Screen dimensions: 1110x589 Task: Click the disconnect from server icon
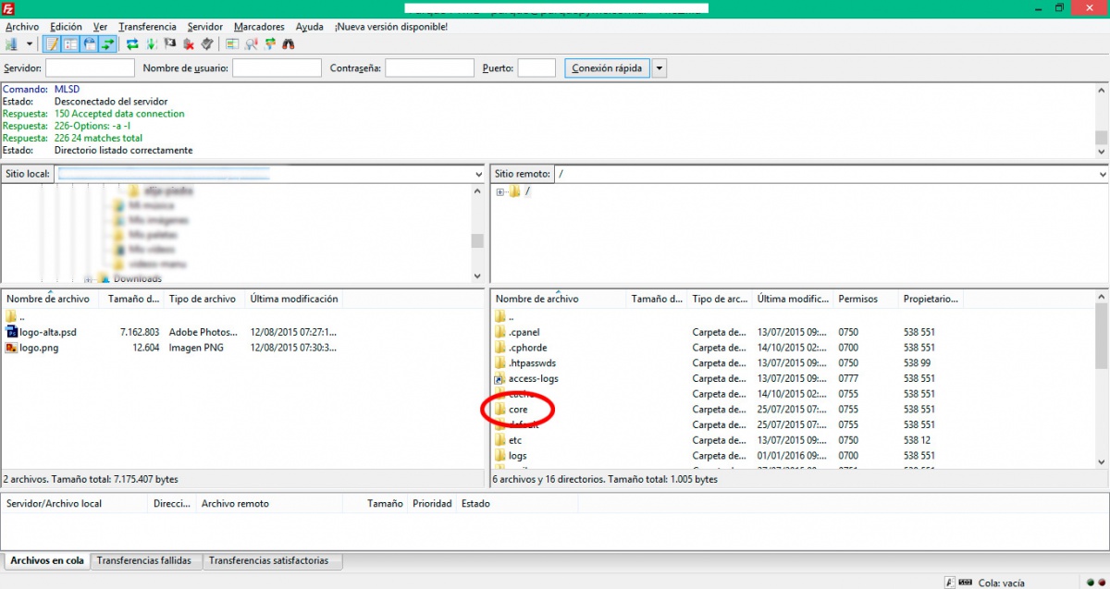click(189, 43)
